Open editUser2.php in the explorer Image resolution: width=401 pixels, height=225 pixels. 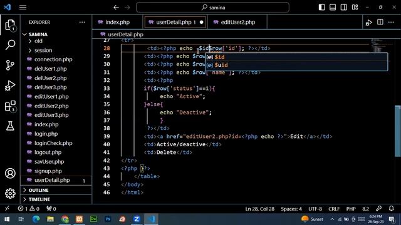pos(51,106)
